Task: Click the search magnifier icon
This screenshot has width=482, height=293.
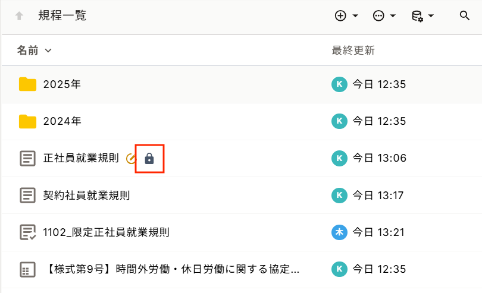Action: click(x=465, y=16)
